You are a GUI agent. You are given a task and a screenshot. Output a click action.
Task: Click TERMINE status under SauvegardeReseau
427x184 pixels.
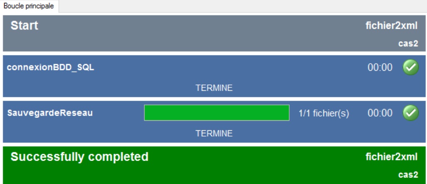click(x=214, y=134)
